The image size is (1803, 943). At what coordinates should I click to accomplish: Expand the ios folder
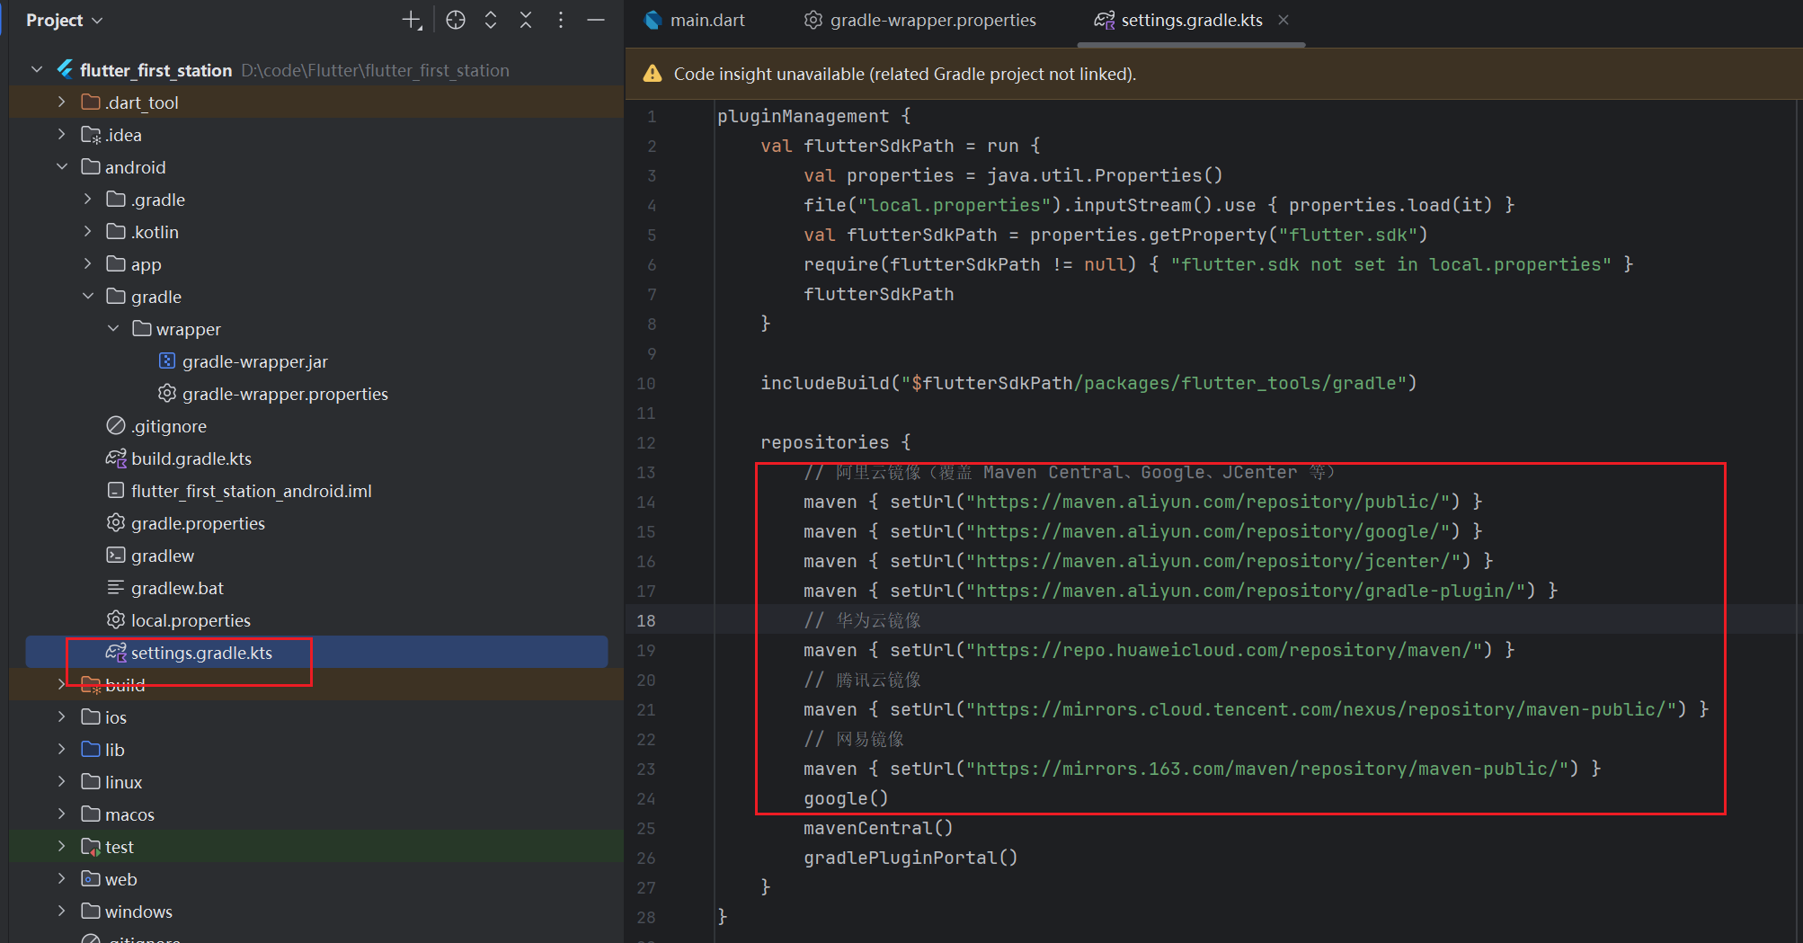click(61, 716)
